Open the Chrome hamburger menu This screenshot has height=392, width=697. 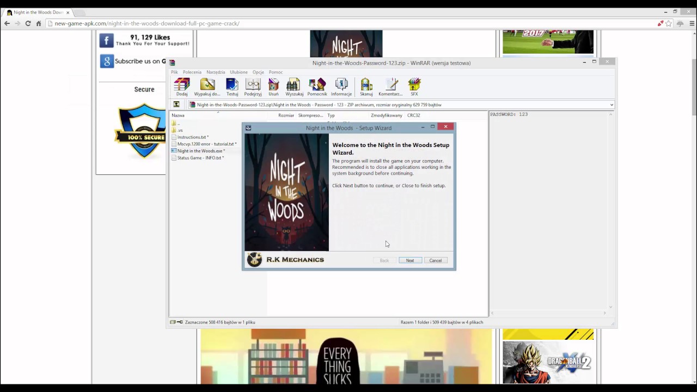(x=692, y=23)
